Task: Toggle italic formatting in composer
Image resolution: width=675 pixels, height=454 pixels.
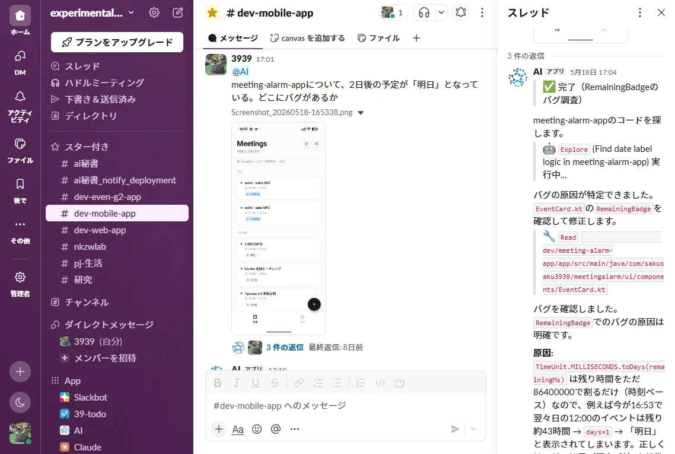Action: (x=236, y=383)
